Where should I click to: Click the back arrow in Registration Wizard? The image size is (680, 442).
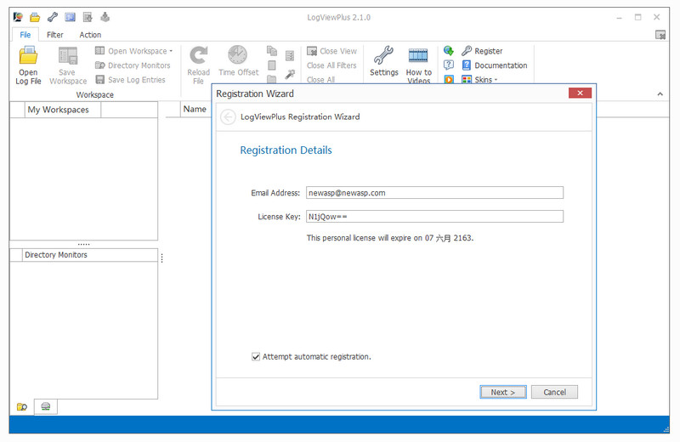click(x=228, y=117)
